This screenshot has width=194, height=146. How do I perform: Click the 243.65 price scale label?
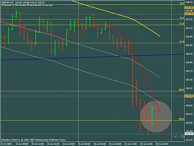[x=189, y=131]
